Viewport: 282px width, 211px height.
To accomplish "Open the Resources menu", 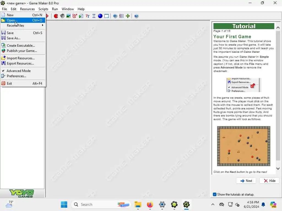I will click(27, 9).
